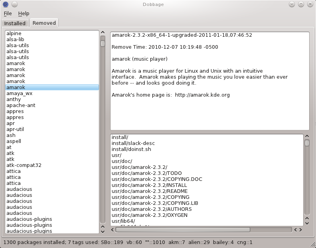Click the vb::60 tag in status bar
Screen dimensions: 316x248
(134, 242)
